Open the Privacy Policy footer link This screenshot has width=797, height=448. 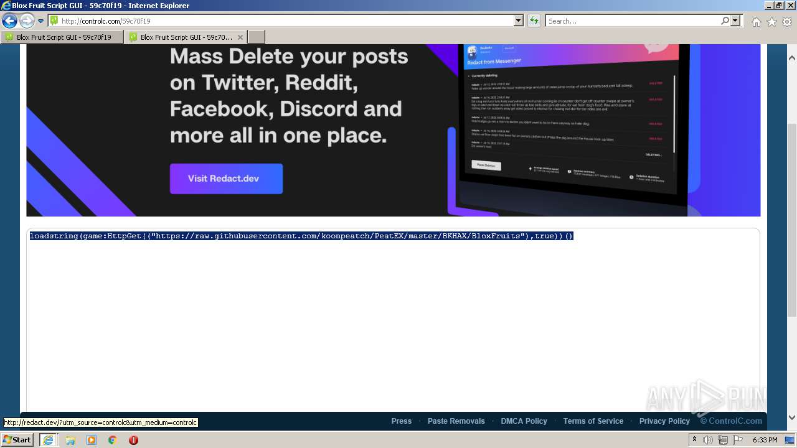click(x=664, y=421)
